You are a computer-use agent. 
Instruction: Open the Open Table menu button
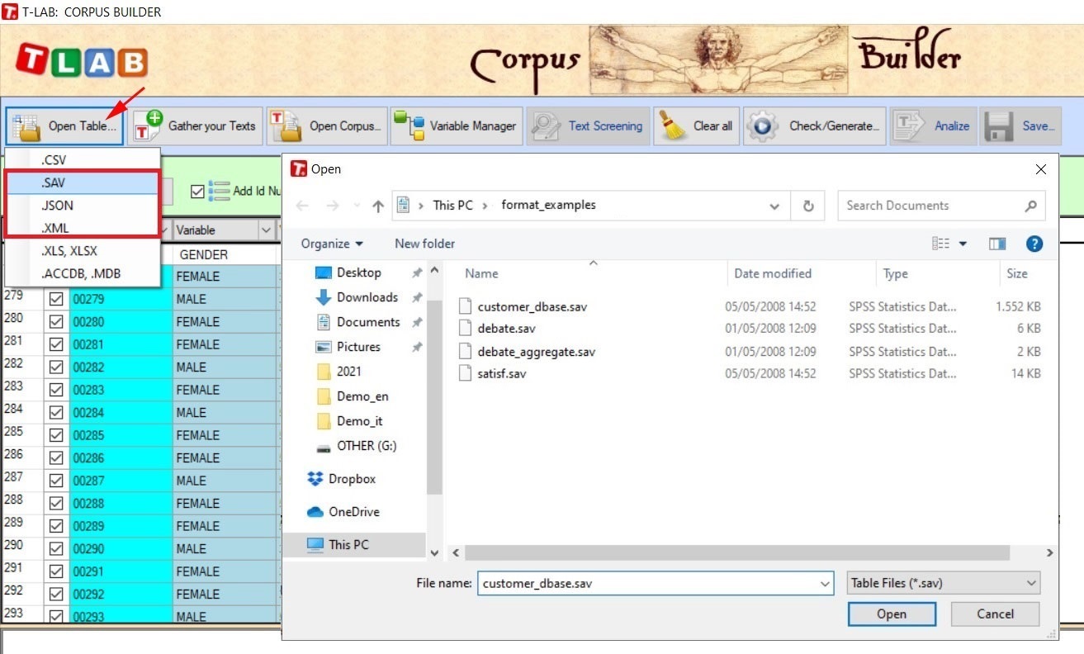(64, 126)
